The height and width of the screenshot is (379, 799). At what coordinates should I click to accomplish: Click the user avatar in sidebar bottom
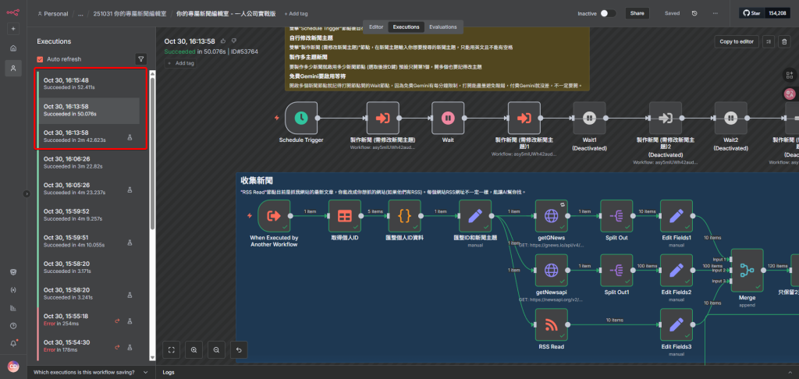point(13,367)
